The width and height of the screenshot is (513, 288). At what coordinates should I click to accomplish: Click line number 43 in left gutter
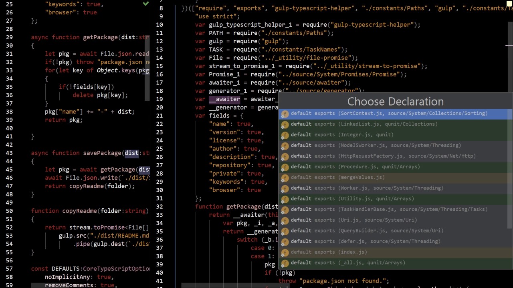(9, 153)
